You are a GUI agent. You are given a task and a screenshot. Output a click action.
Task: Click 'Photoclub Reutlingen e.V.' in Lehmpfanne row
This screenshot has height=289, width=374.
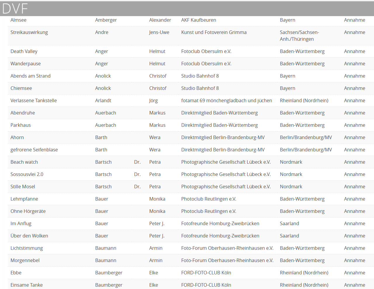coord(209,199)
